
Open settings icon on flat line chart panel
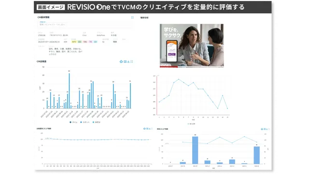(144, 129)
